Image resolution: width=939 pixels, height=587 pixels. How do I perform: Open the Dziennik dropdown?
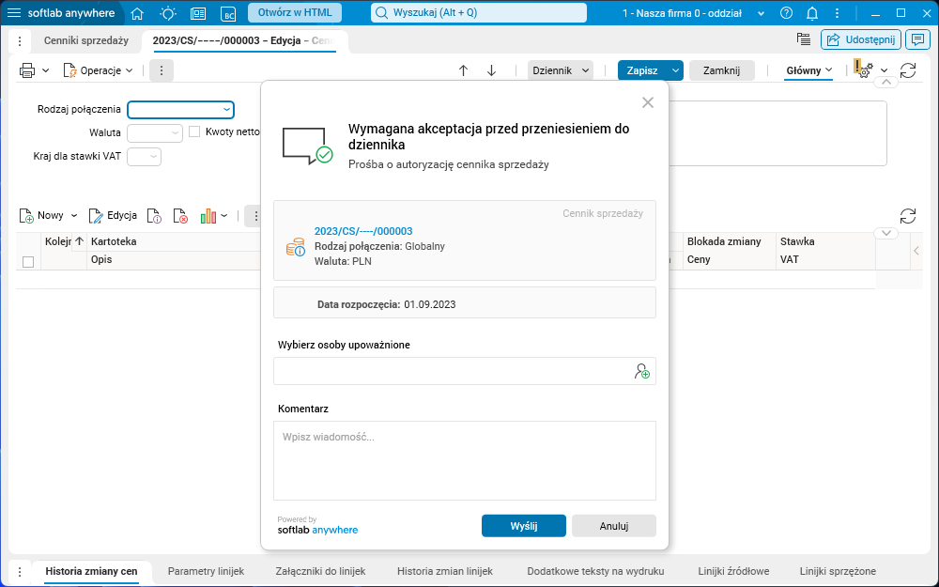(x=561, y=70)
